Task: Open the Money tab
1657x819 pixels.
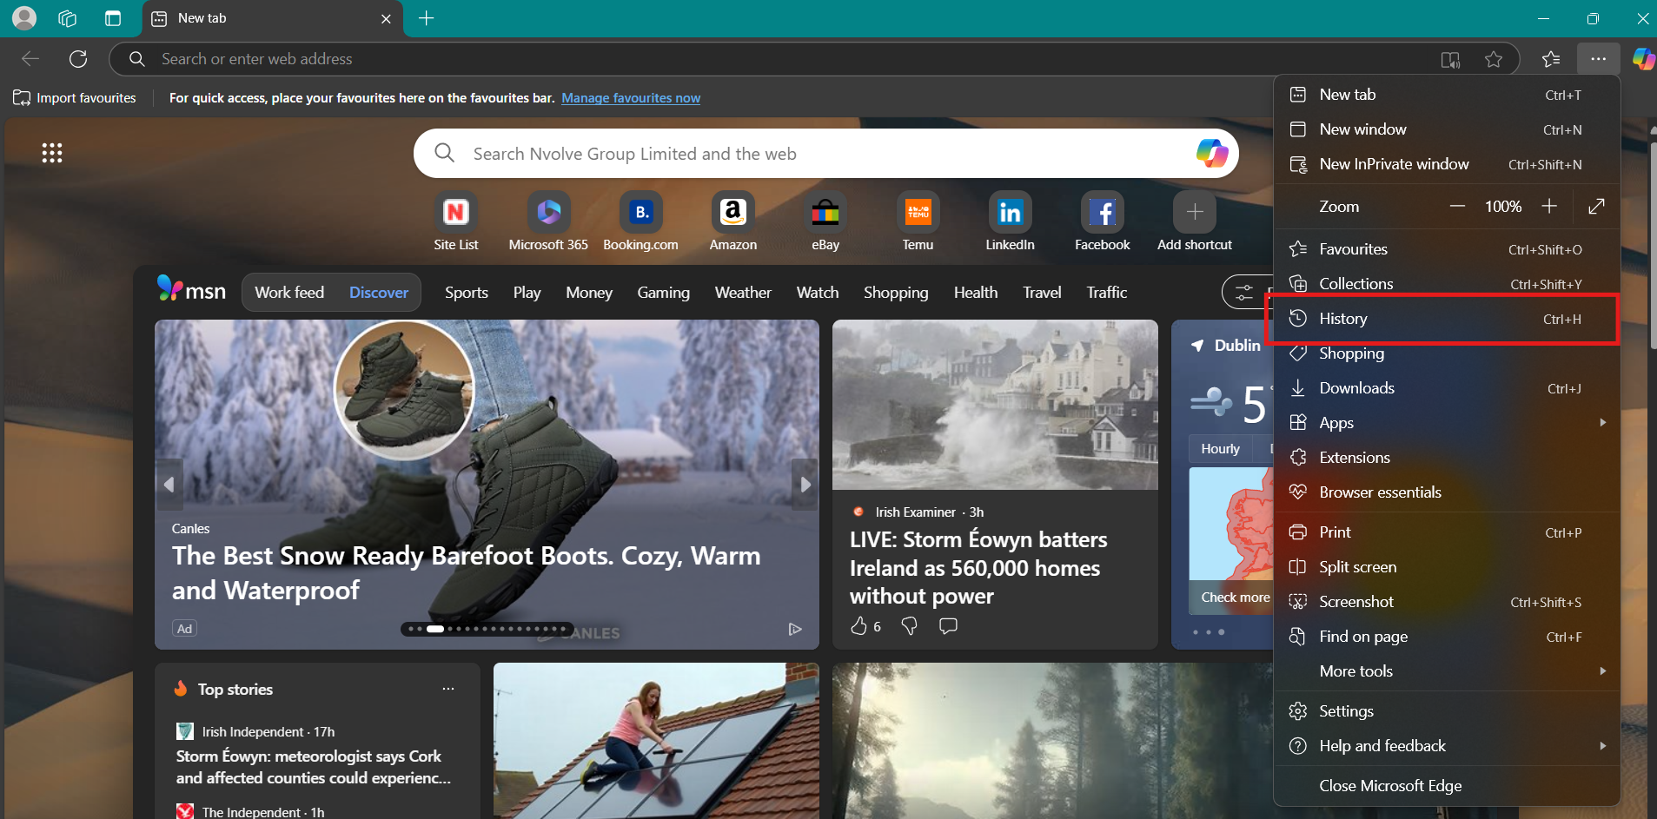Action: pyautogui.click(x=589, y=293)
